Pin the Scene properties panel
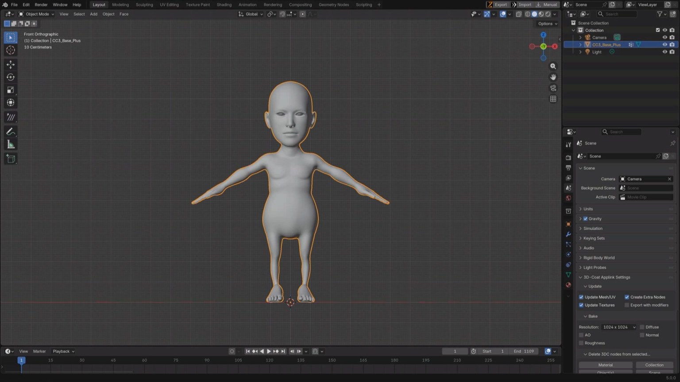The width and height of the screenshot is (680, 382). pyautogui.click(x=672, y=143)
